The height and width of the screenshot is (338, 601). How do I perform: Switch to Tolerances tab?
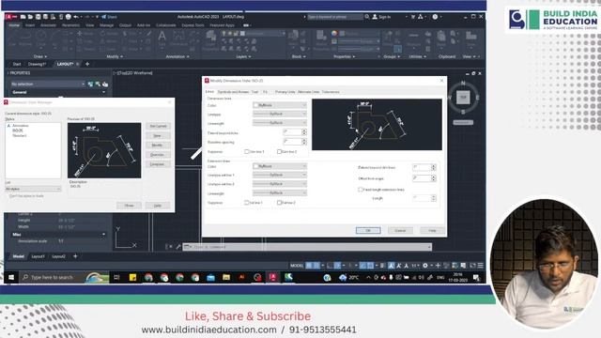coord(331,92)
